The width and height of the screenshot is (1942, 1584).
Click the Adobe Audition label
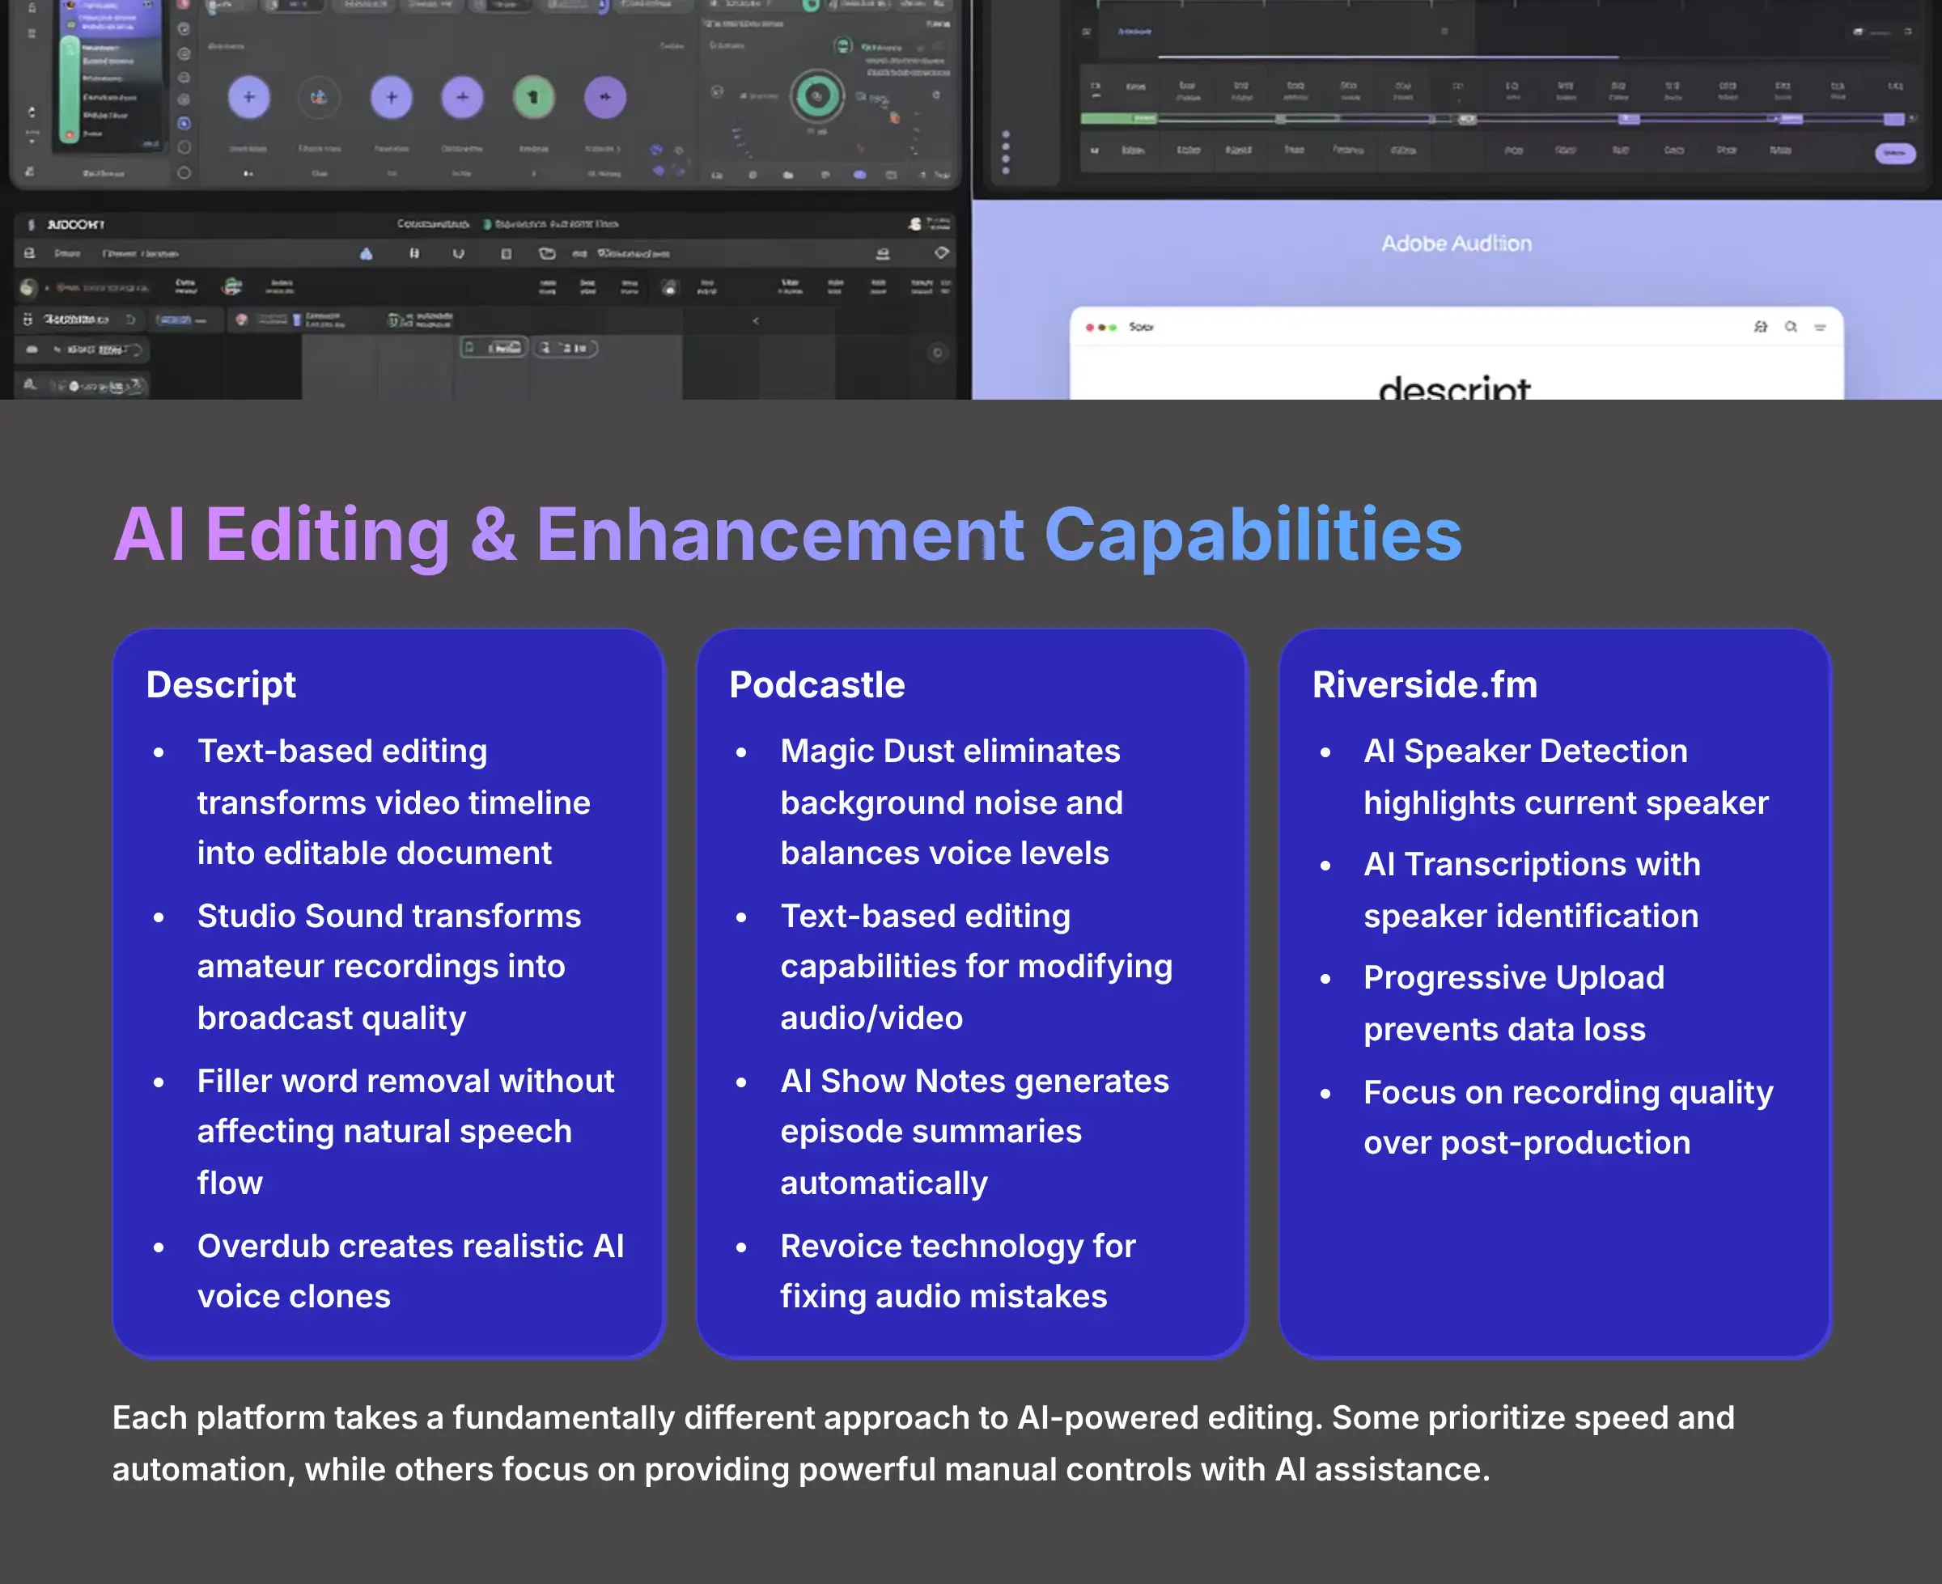[x=1456, y=244]
